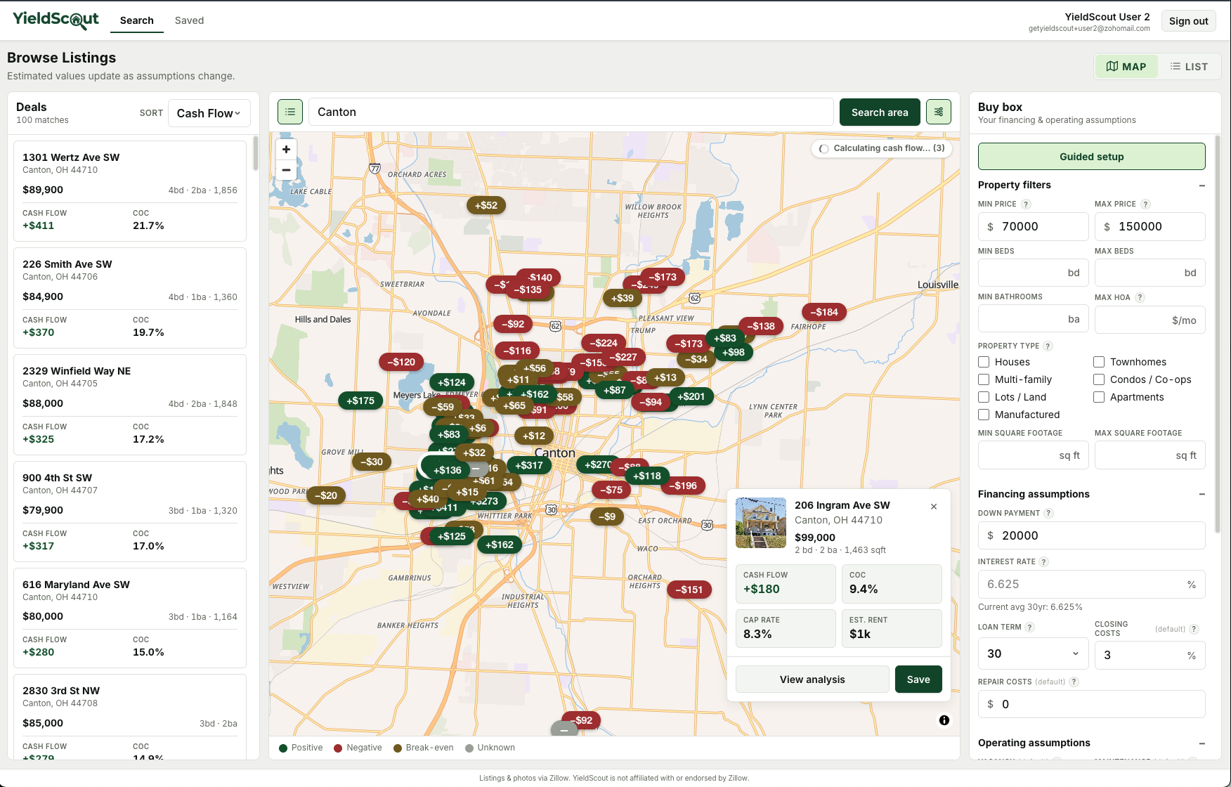Collapse the Operating assumptions section
Image resolution: width=1231 pixels, height=787 pixels.
pos(1202,743)
